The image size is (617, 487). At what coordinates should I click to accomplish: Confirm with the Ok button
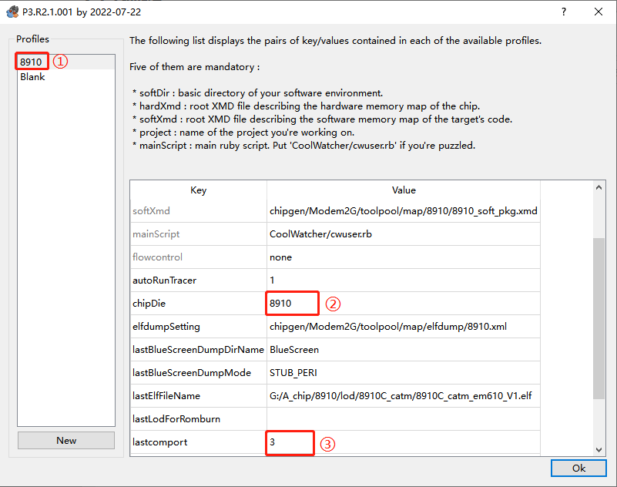[x=578, y=468]
